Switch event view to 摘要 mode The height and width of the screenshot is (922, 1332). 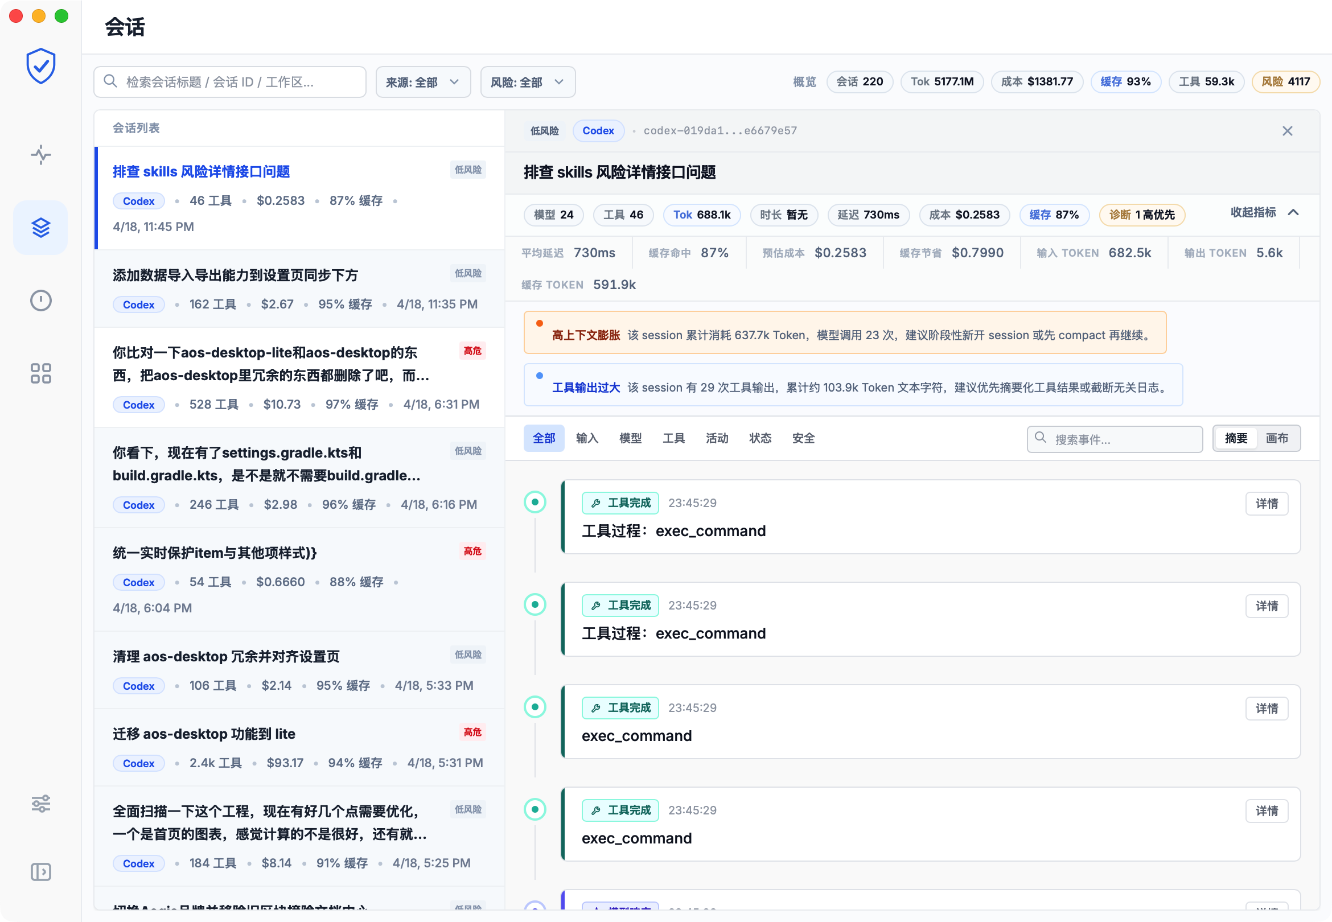tap(1236, 438)
